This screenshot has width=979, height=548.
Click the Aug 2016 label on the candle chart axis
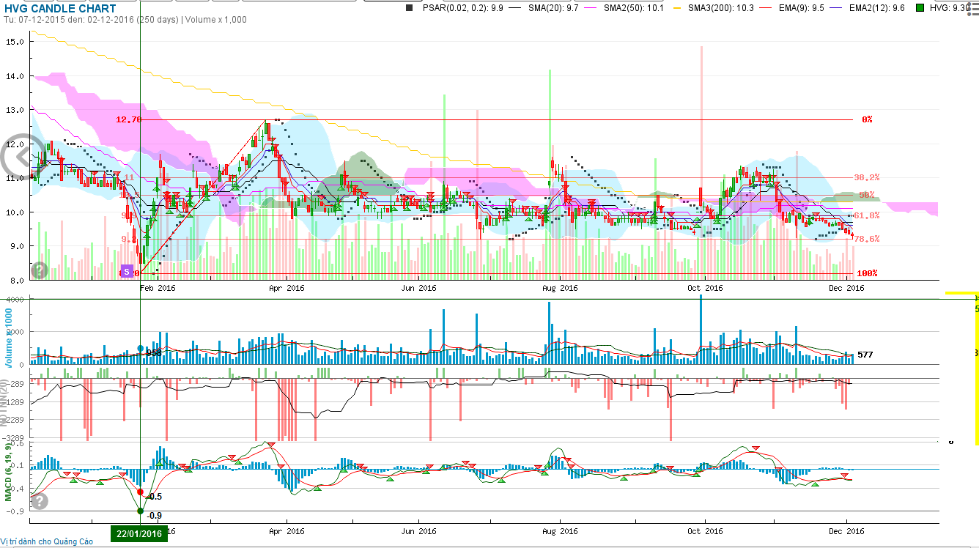pyautogui.click(x=560, y=288)
